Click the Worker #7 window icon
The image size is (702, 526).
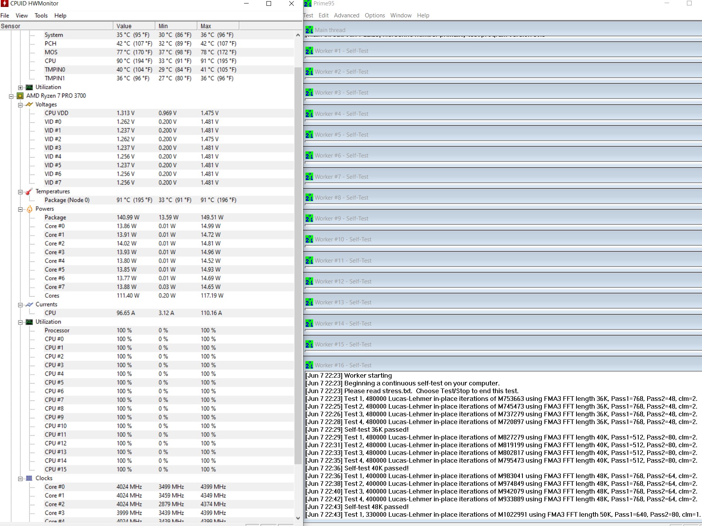click(x=309, y=176)
